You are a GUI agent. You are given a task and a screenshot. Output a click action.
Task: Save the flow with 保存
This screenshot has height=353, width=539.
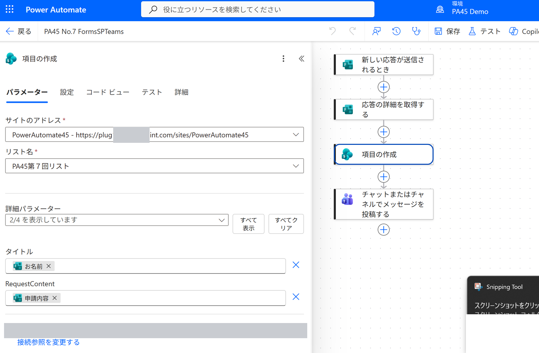pos(447,31)
